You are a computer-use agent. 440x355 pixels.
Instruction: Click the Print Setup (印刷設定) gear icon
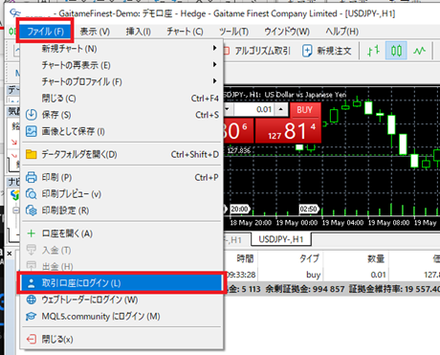tap(32, 211)
